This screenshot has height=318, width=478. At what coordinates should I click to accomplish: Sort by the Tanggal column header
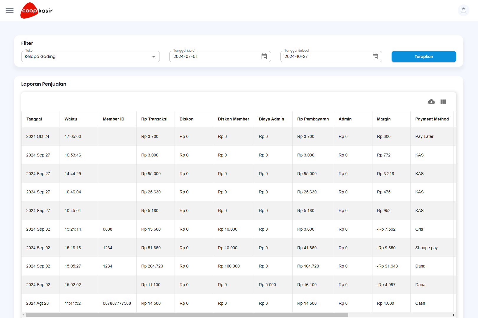coord(34,119)
